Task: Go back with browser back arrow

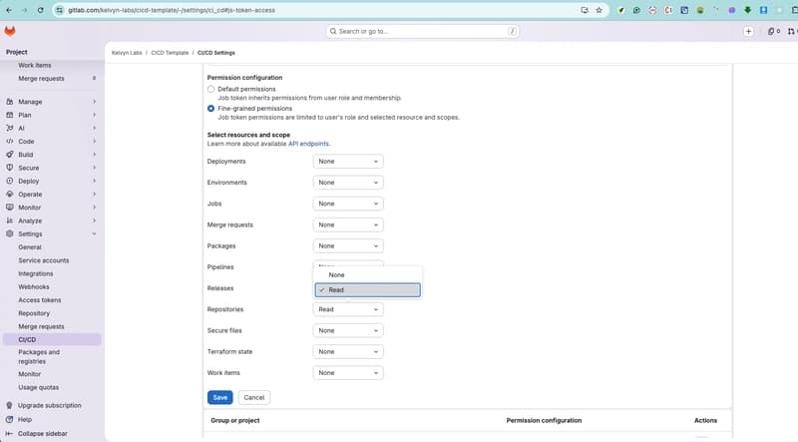Action: (9, 10)
